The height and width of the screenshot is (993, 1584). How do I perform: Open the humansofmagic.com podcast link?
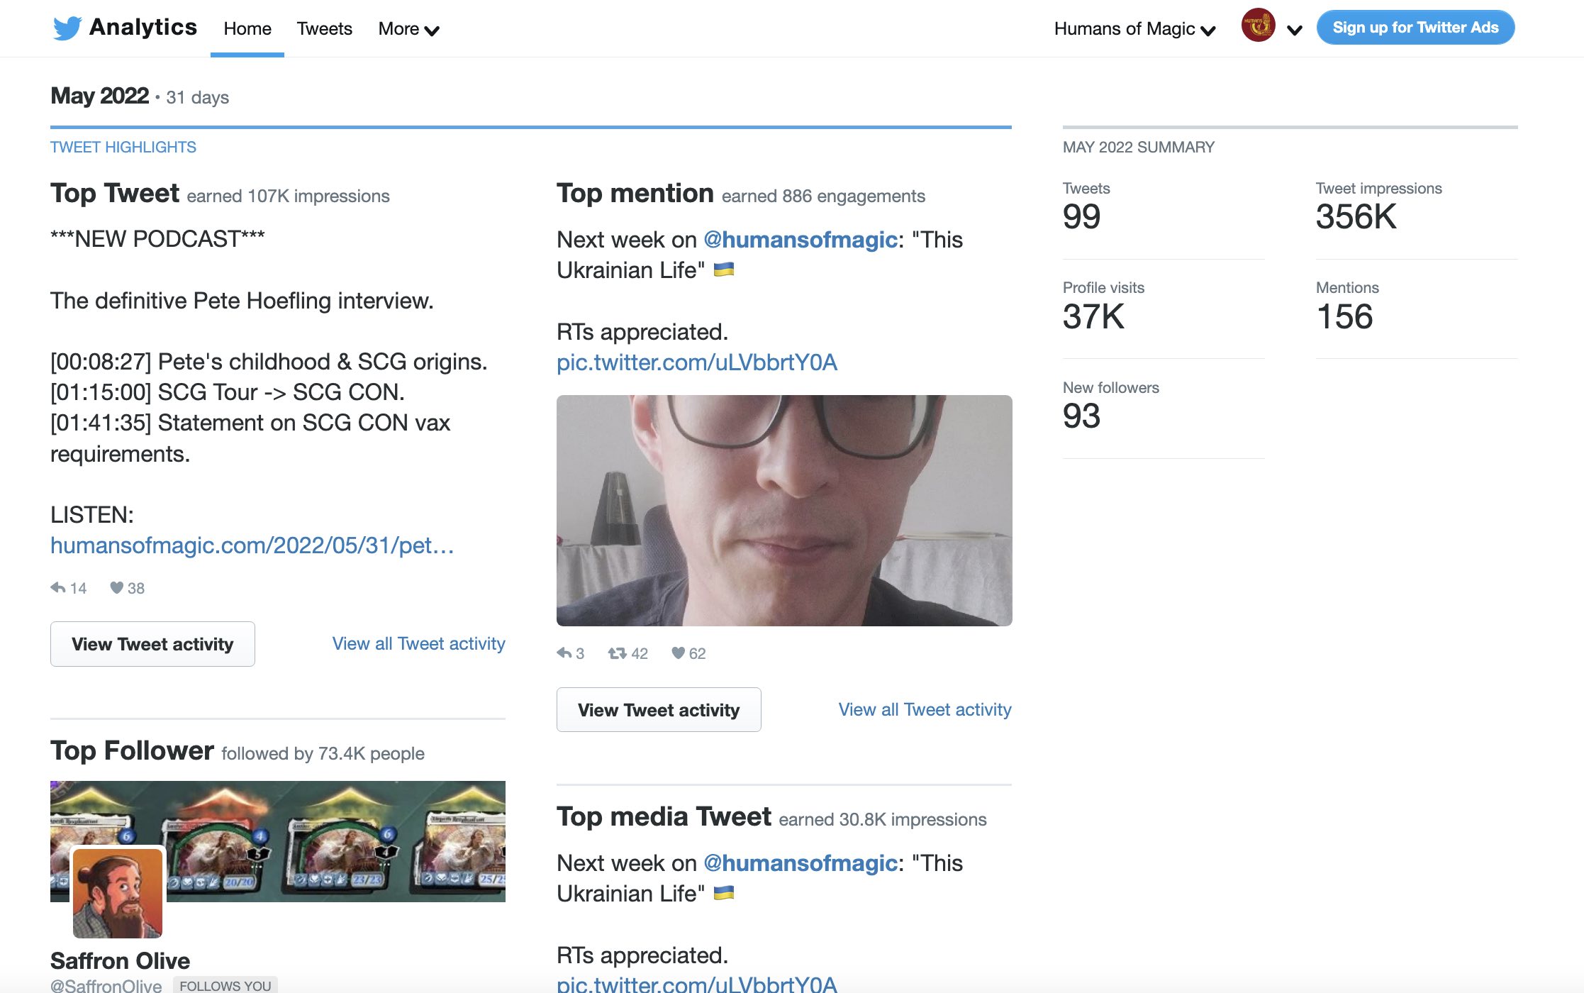[x=252, y=545]
